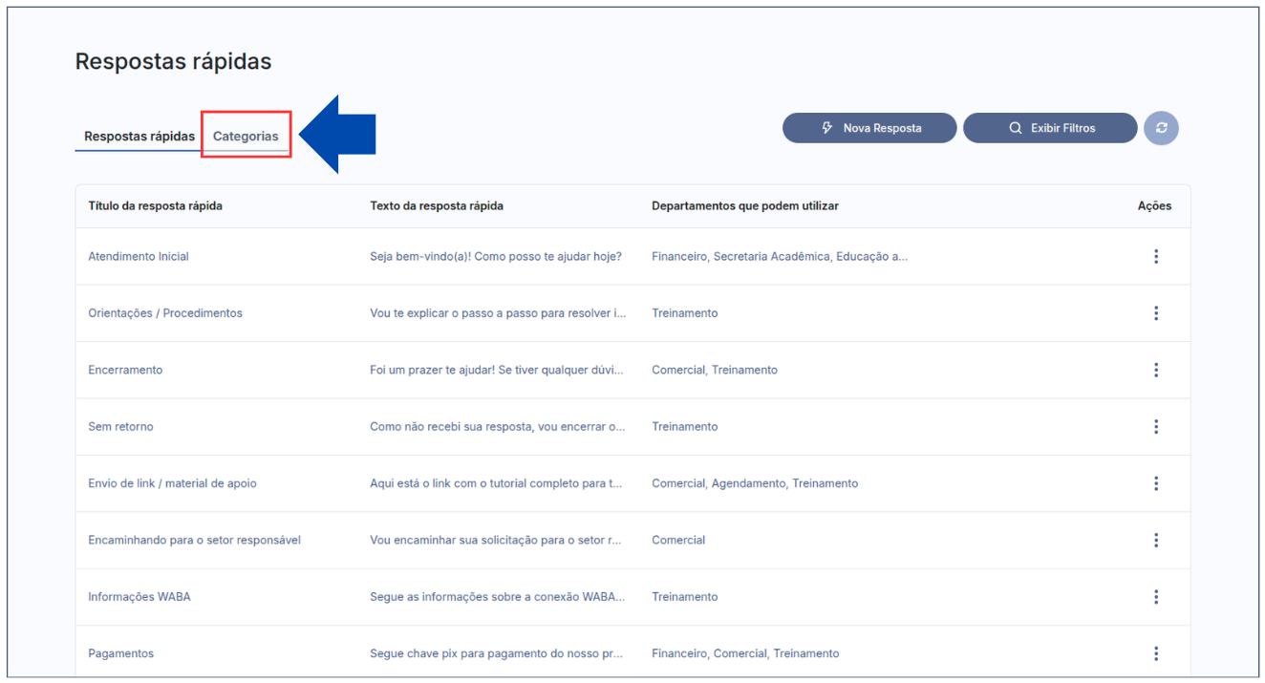Select the Respostas rápidas tab
Image resolution: width=1265 pixels, height=683 pixels.
pos(139,137)
